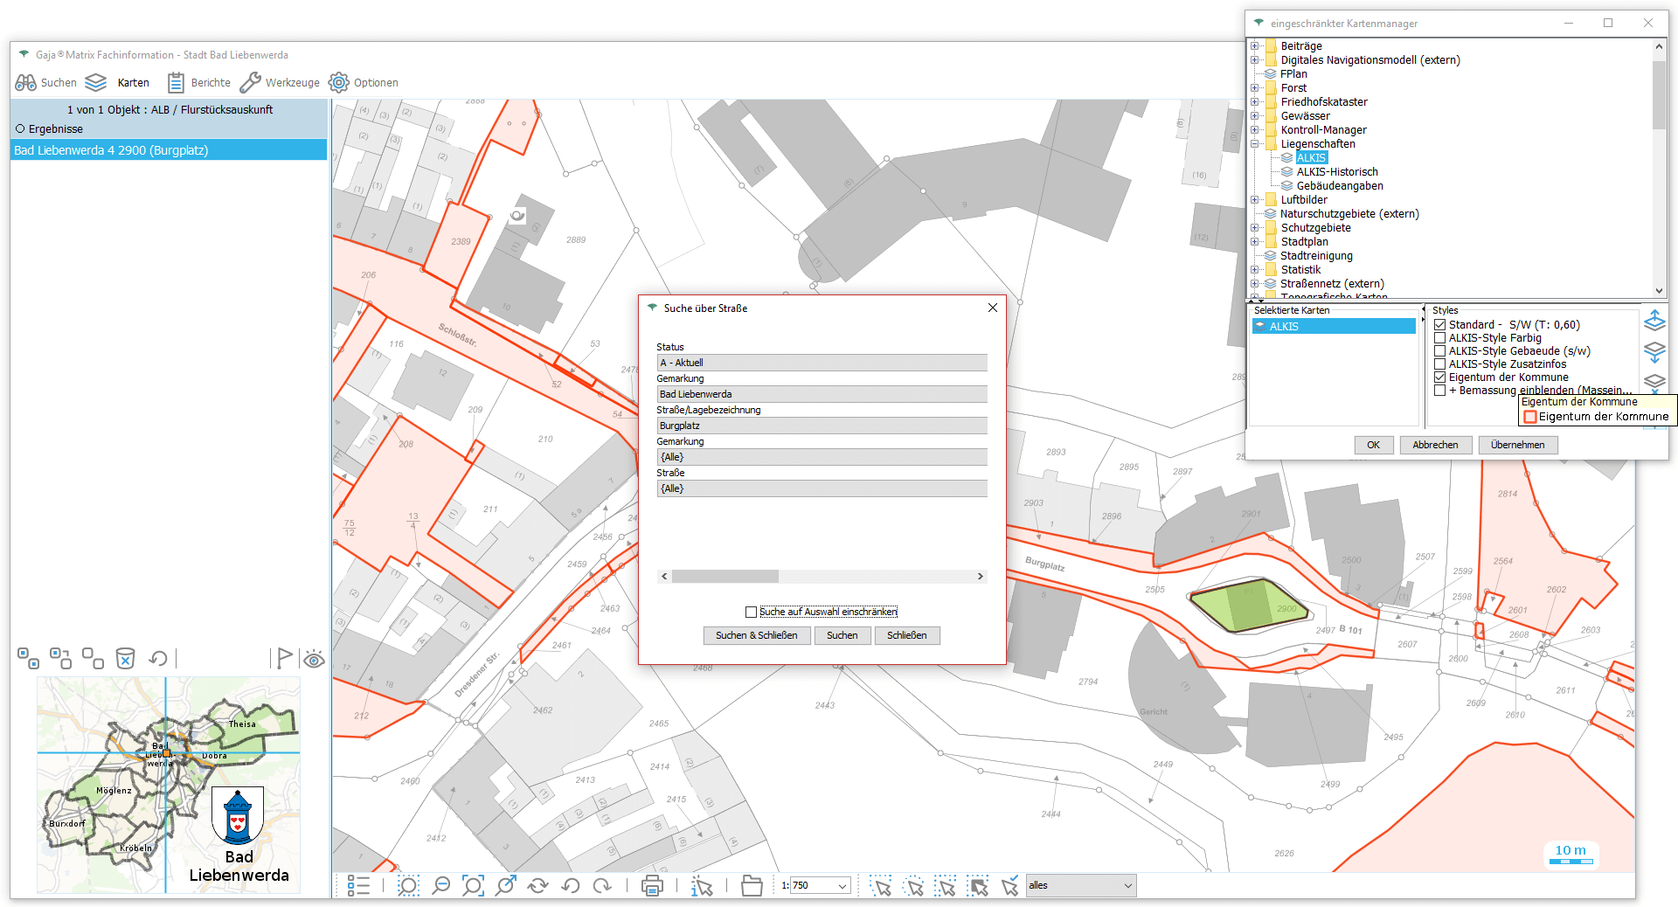Click the legend list icon in map toolbar
Screen dimensions: 1678x907
click(x=358, y=886)
